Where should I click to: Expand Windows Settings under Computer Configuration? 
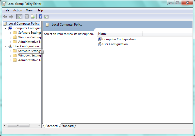[11, 37]
